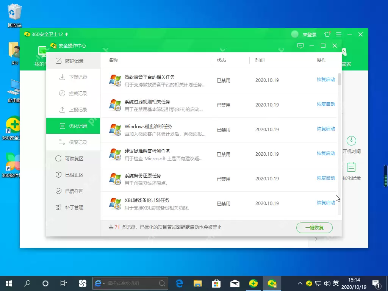Open the 可恢复区 recoverable zone
The width and height of the screenshot is (388, 291).
pos(70,159)
